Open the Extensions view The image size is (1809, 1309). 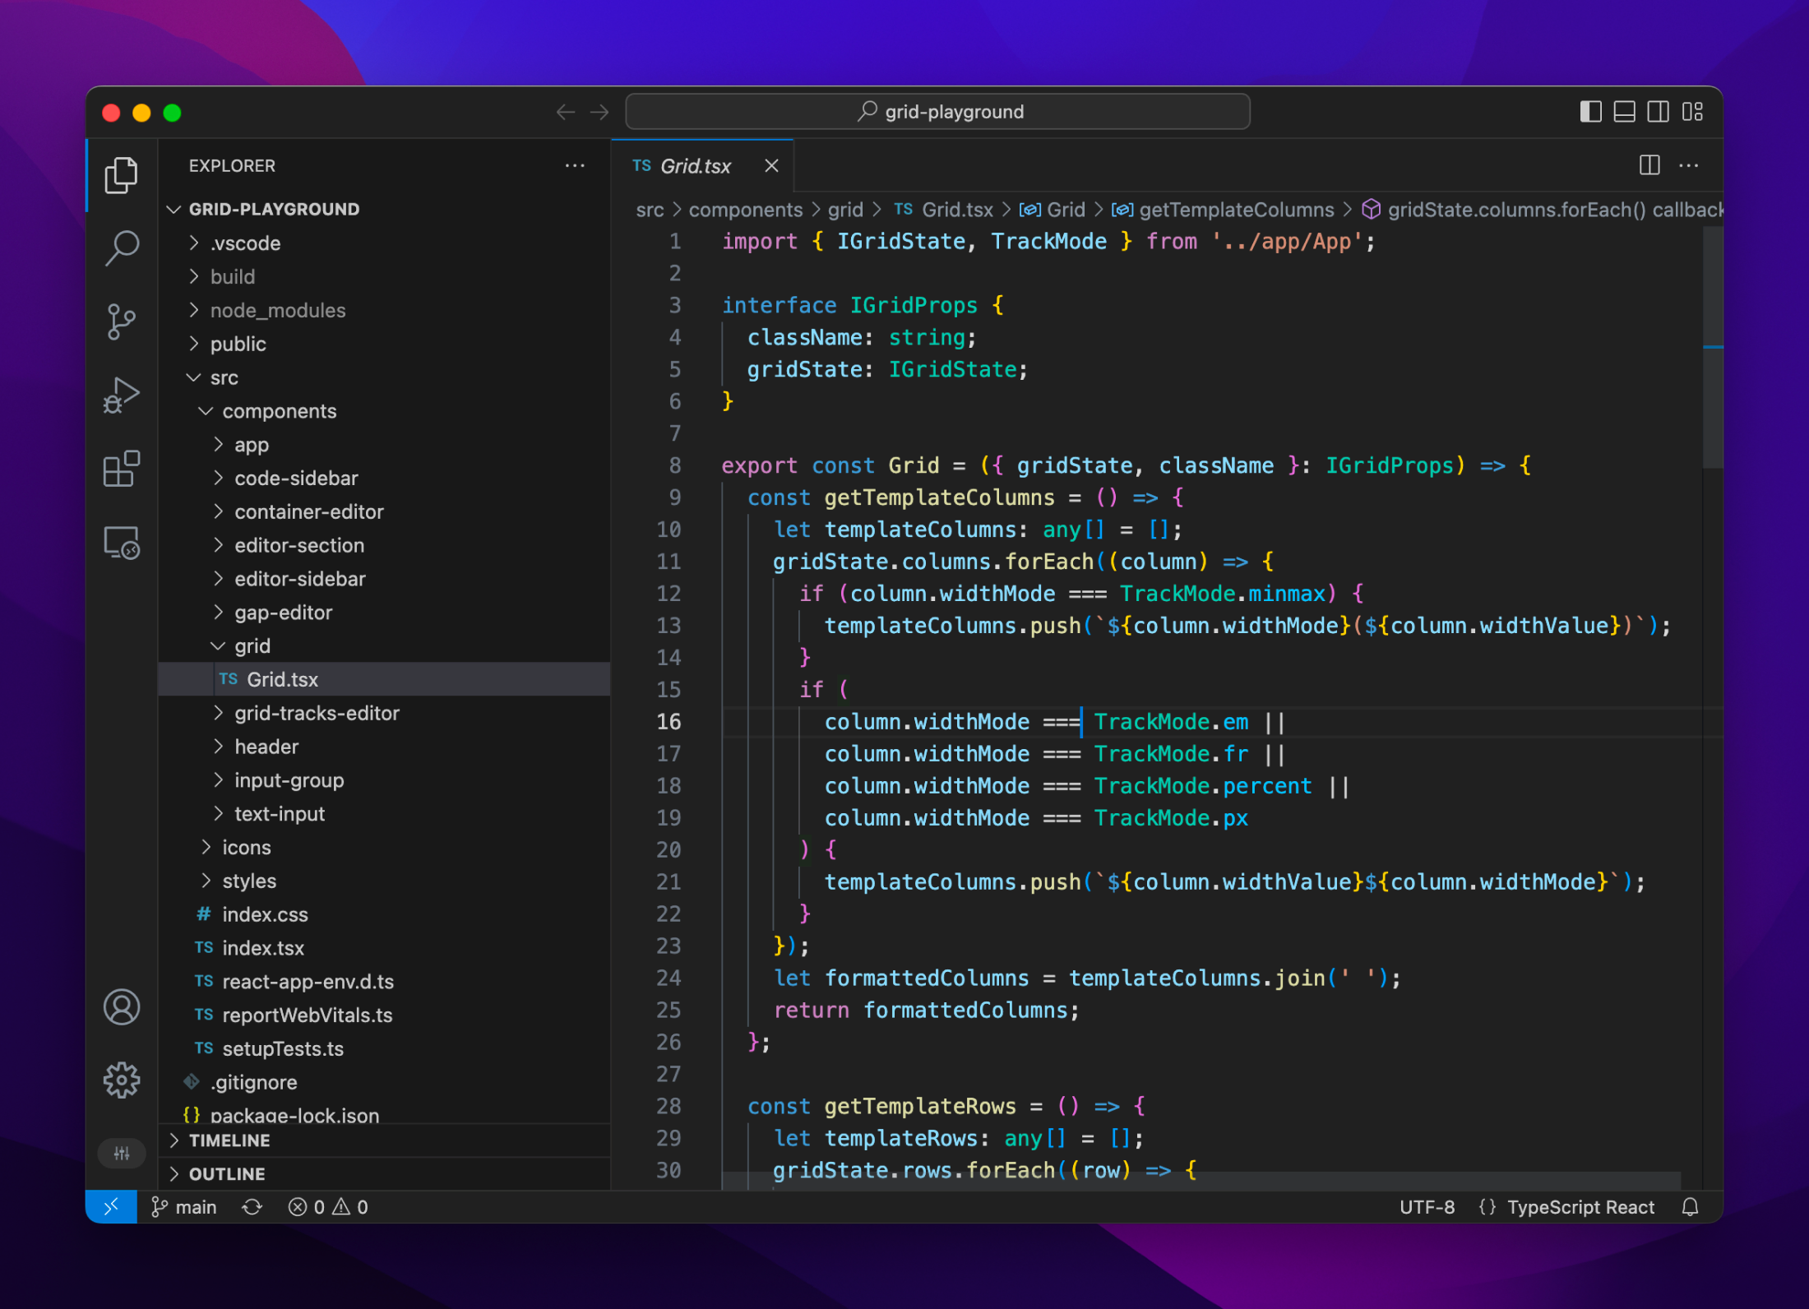pyautogui.click(x=122, y=469)
